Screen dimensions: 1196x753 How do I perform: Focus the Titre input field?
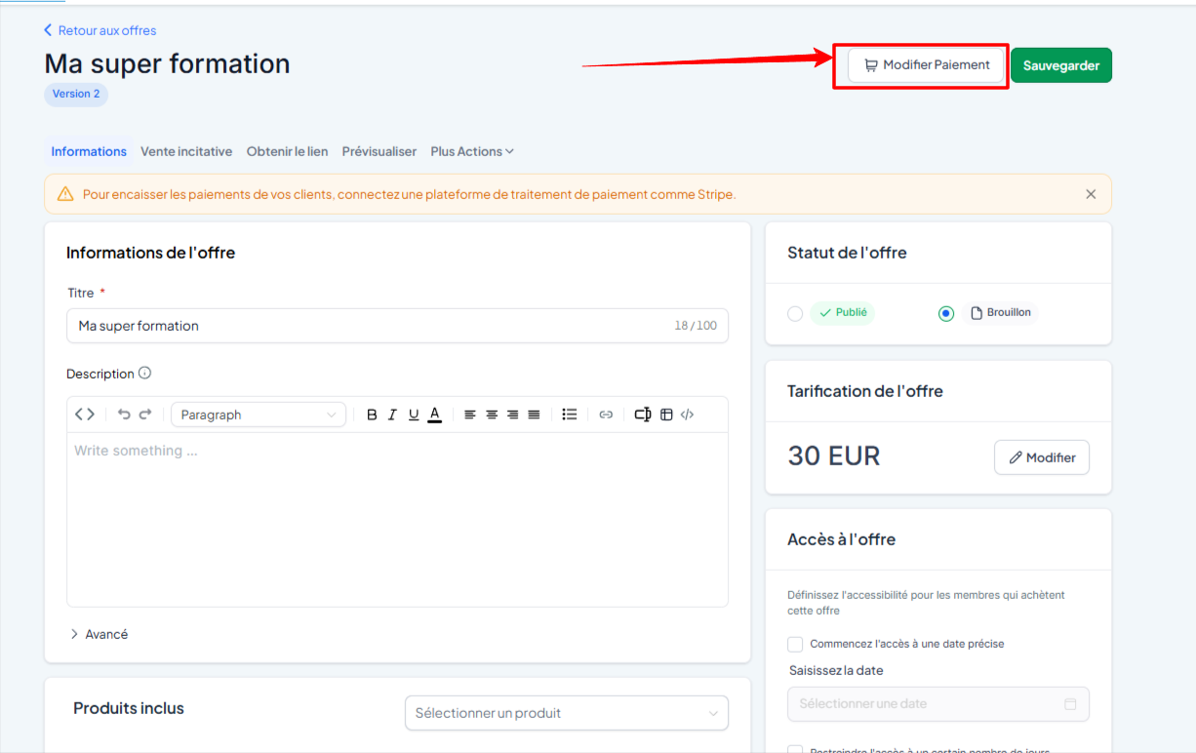tap(397, 326)
